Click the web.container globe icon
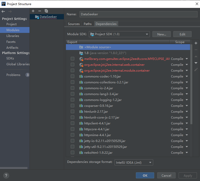 point(81,65)
